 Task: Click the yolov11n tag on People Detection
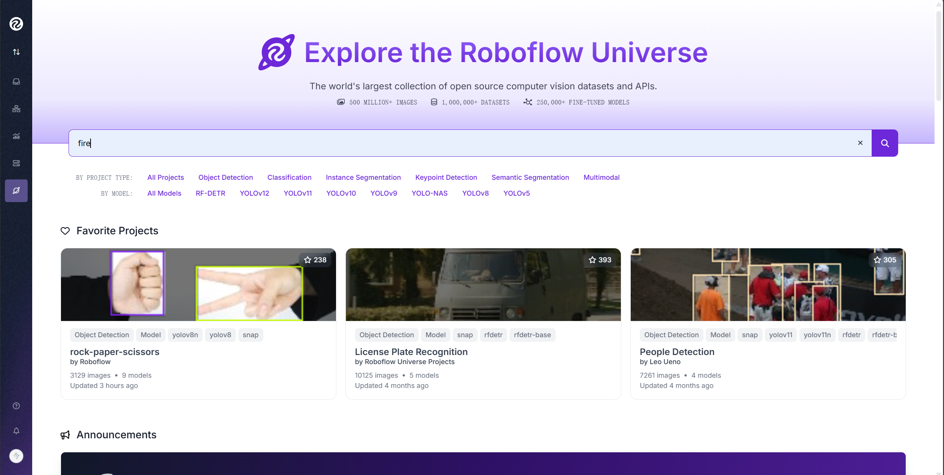[817, 335]
